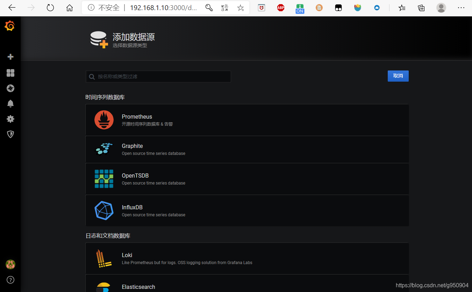The image size is (472, 292).
Task: Click the Elasticsearch logo icon
Action: click(104, 287)
